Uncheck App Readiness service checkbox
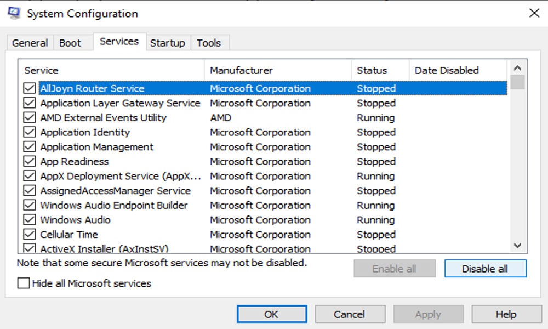Image resolution: width=548 pixels, height=329 pixels. (30, 161)
